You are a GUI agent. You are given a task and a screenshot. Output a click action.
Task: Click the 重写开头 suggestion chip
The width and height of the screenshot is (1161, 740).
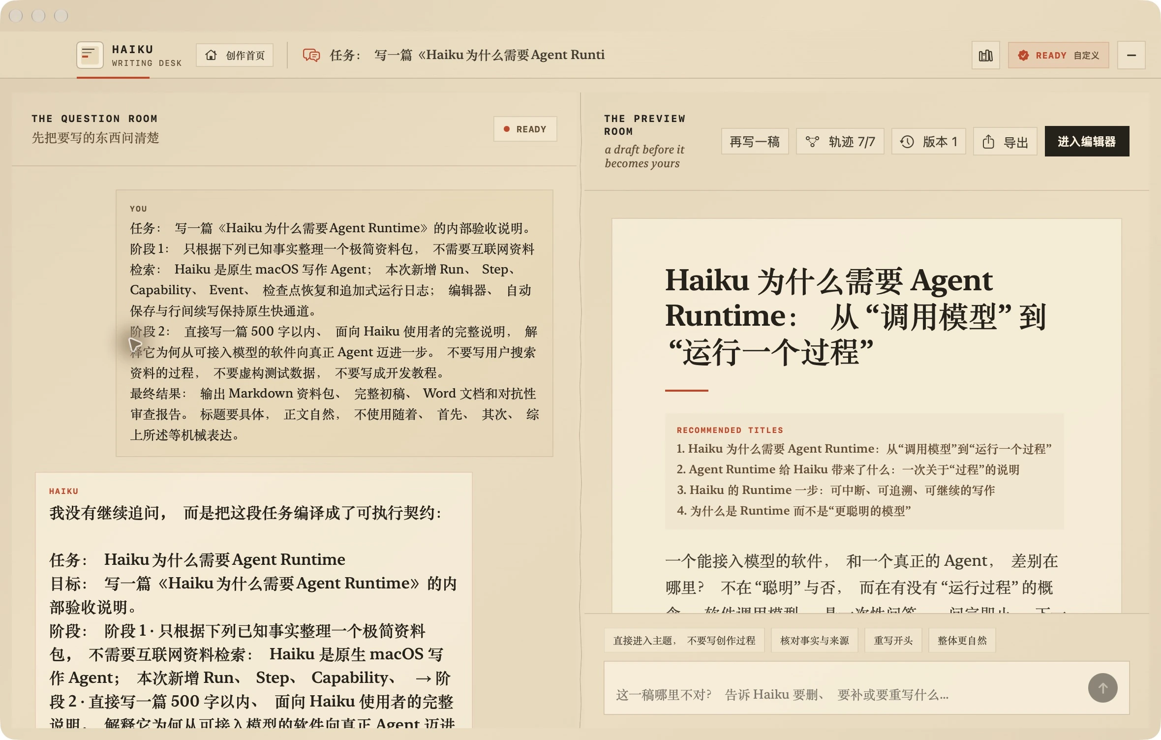point(893,640)
